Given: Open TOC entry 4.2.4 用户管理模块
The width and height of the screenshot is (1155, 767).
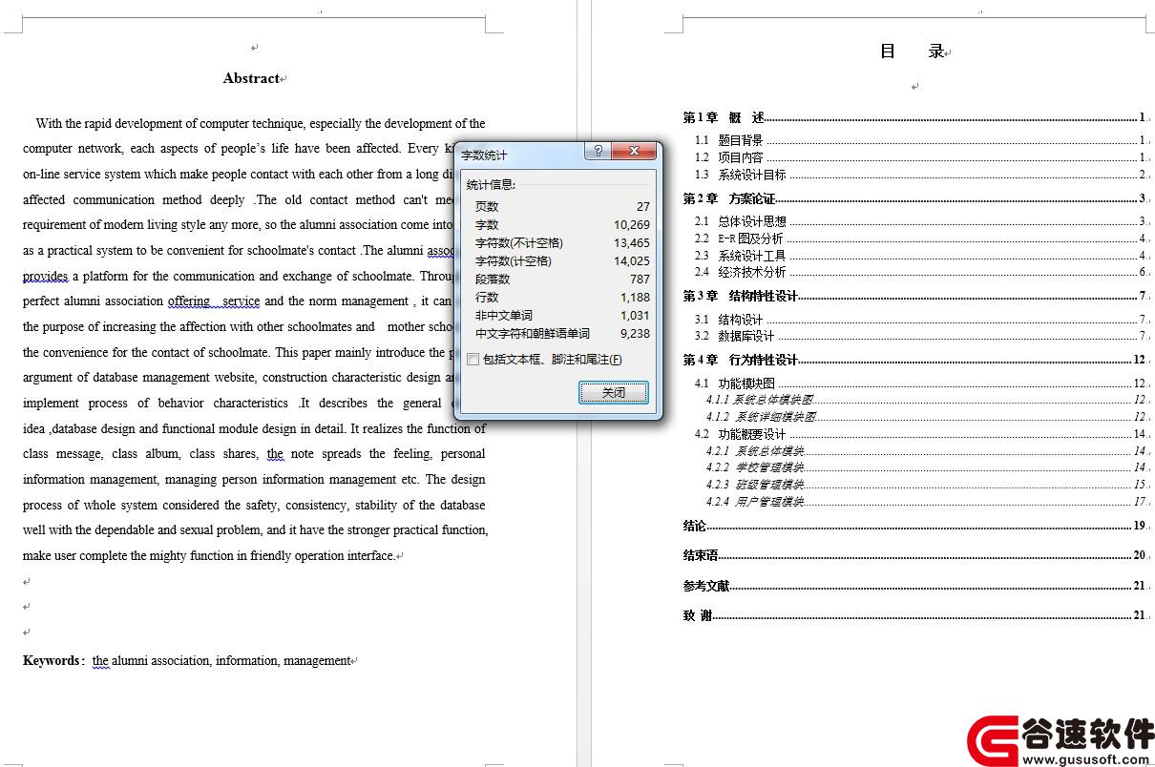Looking at the screenshot, I should 926,502.
